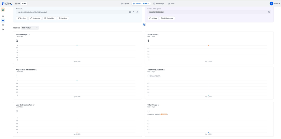Click the User Satisfaction Rate data point
The height and width of the screenshot is (139, 281).
pos(77,132)
